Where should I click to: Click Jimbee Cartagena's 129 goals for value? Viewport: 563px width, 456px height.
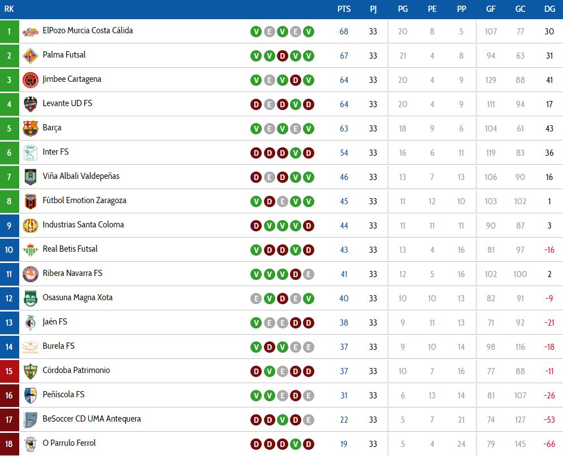tap(491, 80)
